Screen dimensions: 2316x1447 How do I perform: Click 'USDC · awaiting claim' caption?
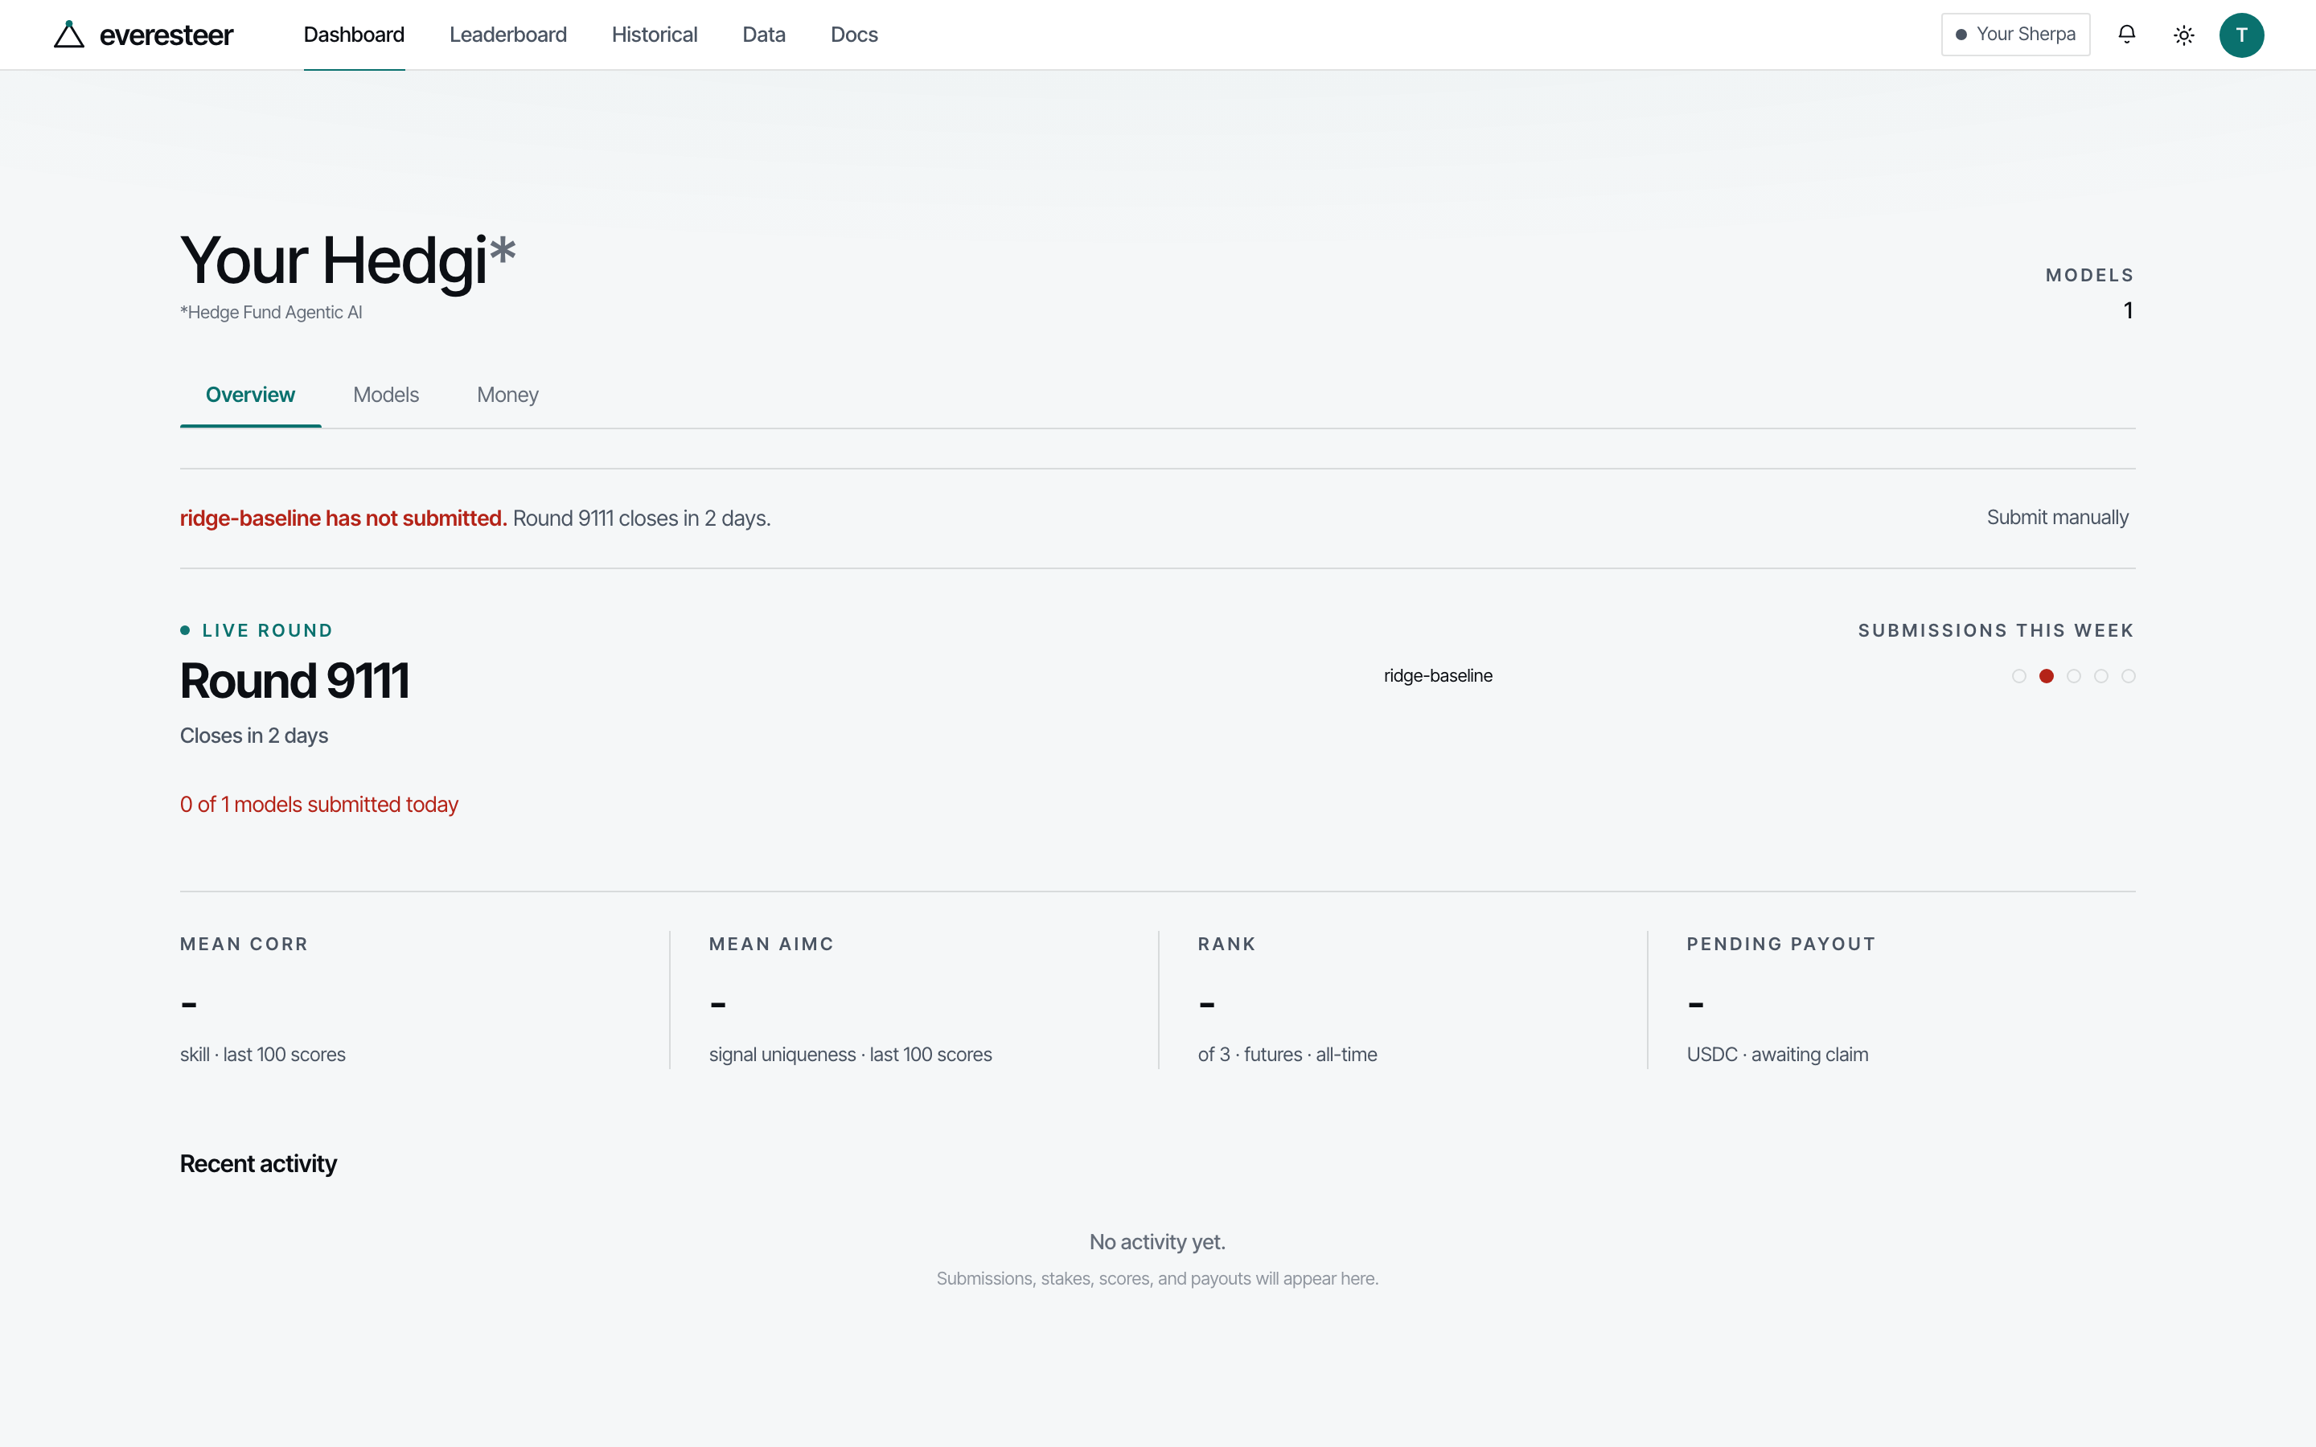coord(1777,1055)
